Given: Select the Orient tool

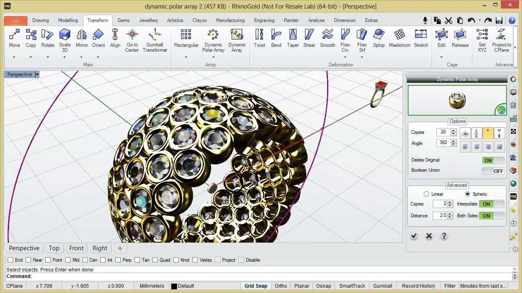Looking at the screenshot, I should coord(98,35).
